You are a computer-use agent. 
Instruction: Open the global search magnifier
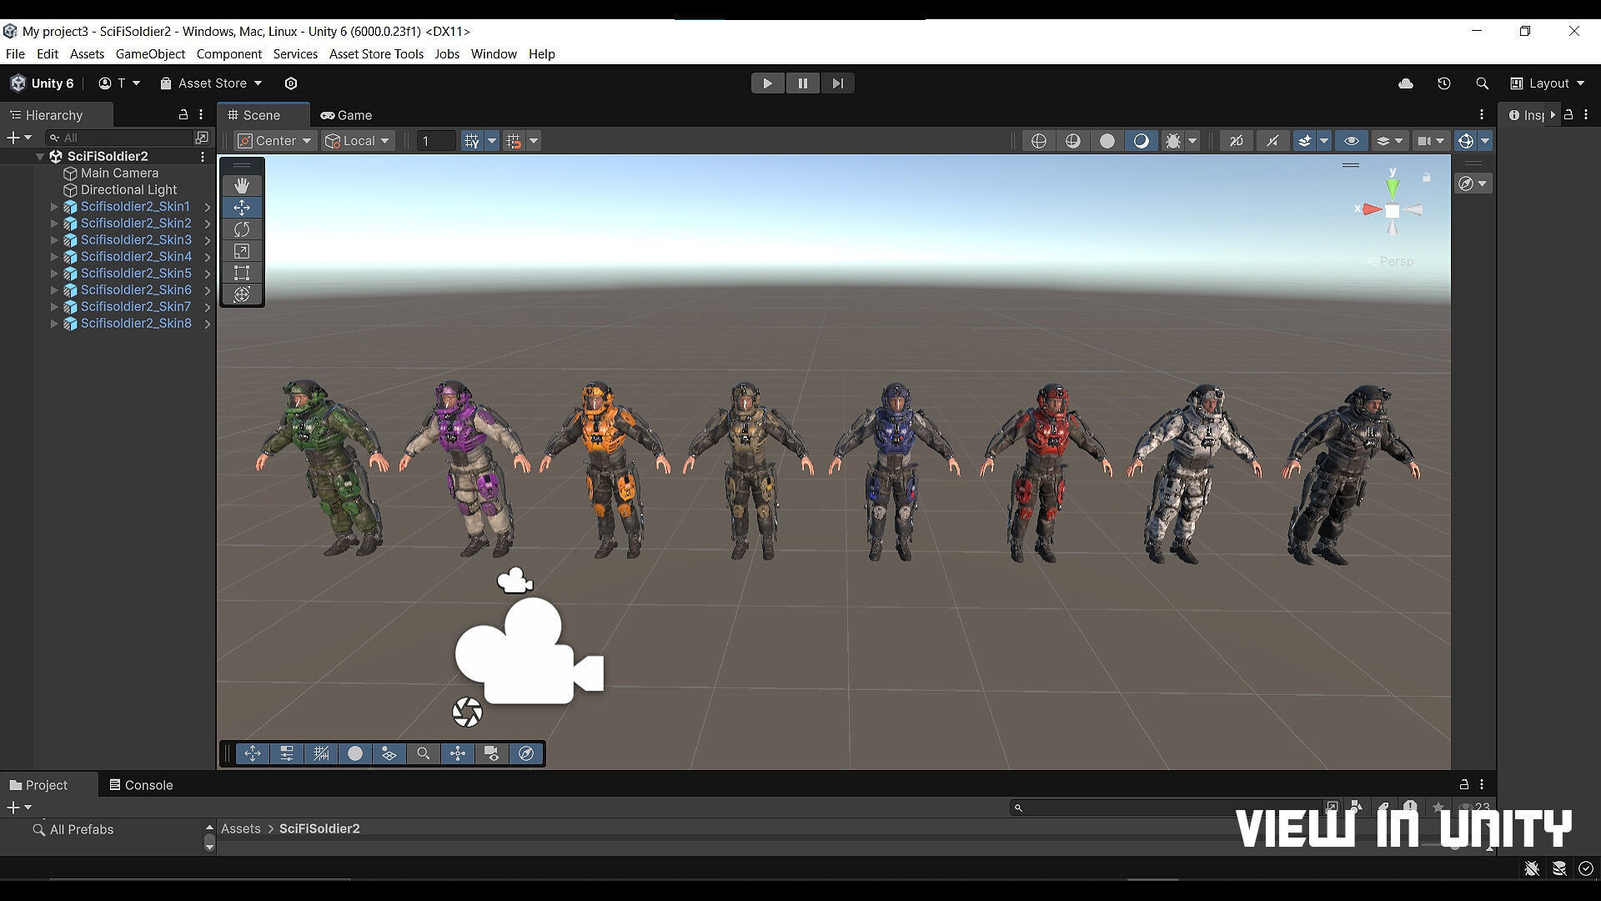1482,83
